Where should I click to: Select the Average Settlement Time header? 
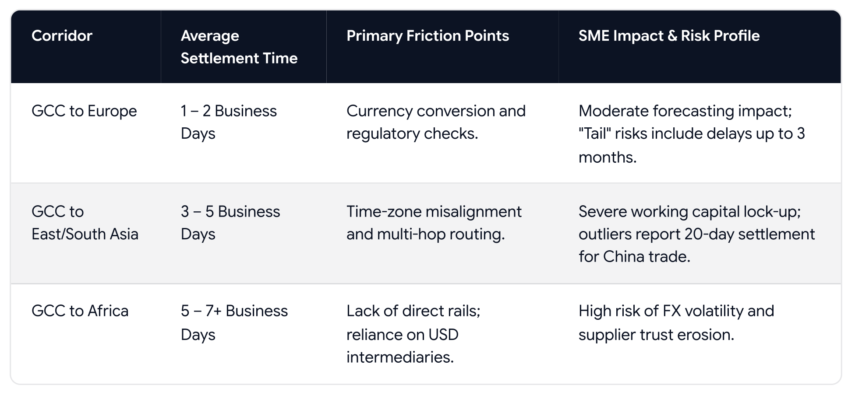pos(239,47)
